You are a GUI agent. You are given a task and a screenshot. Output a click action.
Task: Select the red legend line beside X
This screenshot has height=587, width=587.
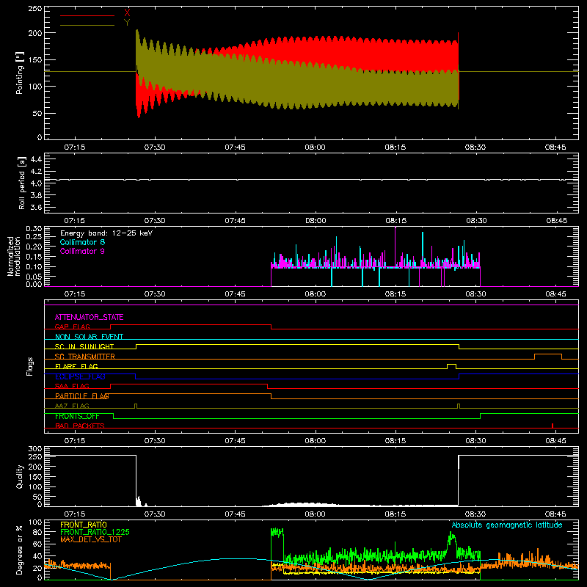(87, 15)
